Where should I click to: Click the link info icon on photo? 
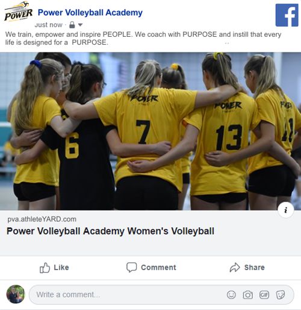click(286, 210)
